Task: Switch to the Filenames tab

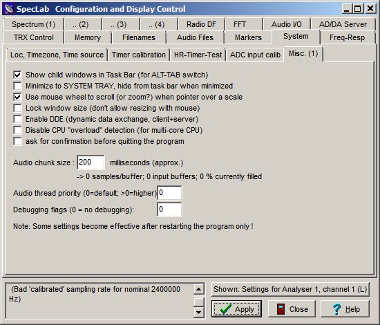Action: pyautogui.click(x=139, y=37)
